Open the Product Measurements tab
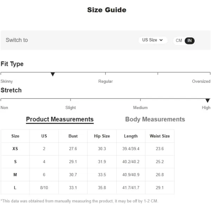The height and width of the screenshot is (211, 211). [x=60, y=119]
